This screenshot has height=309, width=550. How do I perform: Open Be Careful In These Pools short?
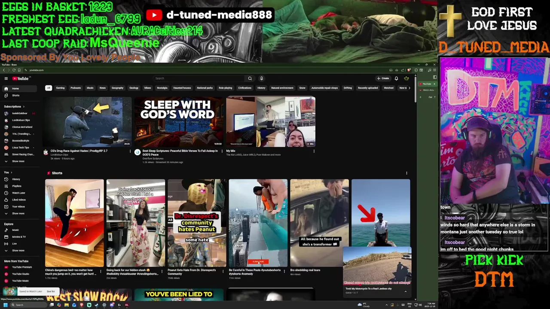[258, 223]
